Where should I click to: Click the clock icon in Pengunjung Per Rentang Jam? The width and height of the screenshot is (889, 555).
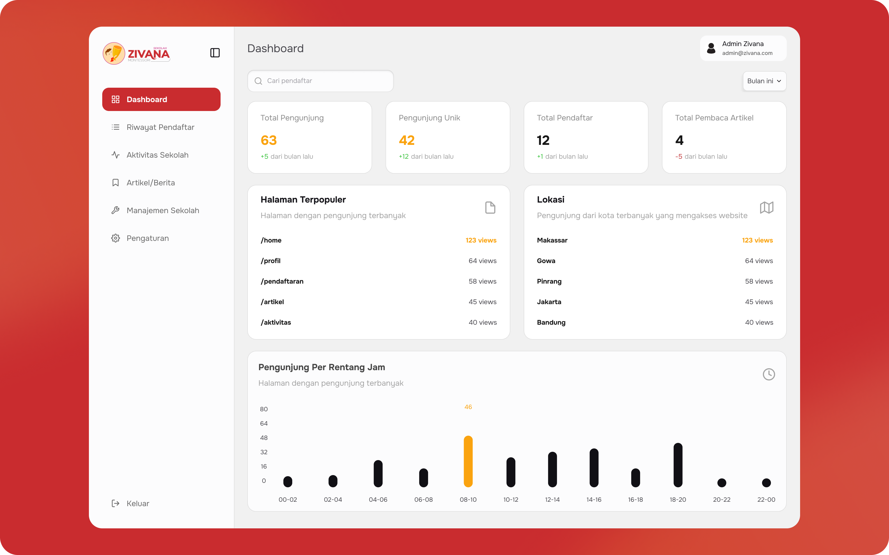[768, 374]
